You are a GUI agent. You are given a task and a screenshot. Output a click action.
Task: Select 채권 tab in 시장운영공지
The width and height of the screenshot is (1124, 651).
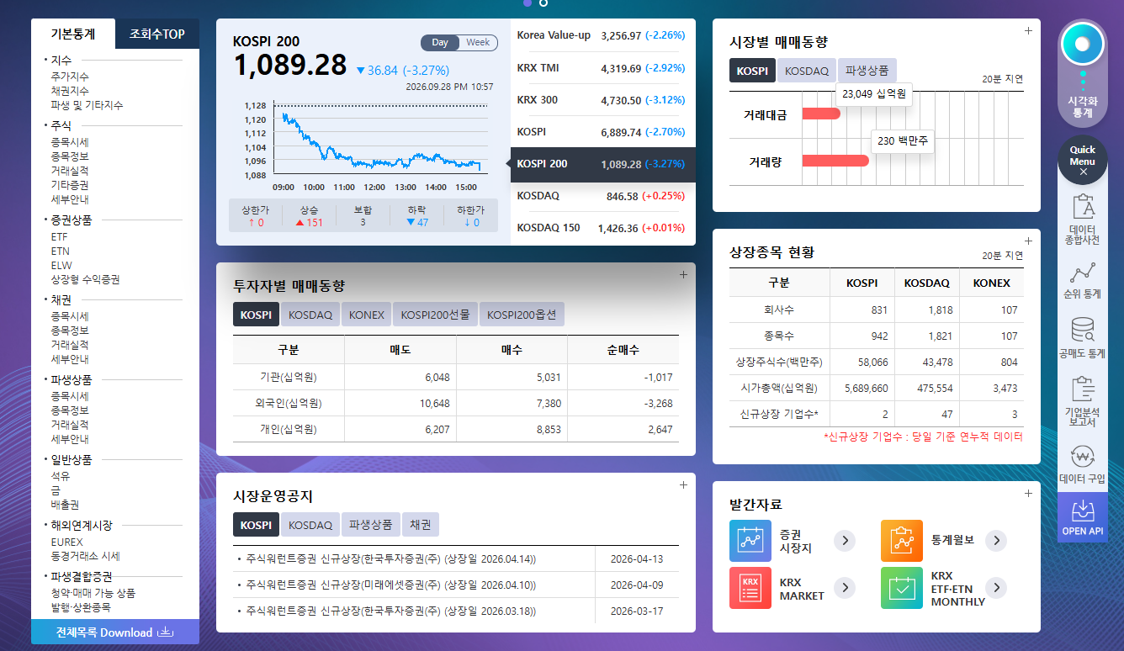pos(421,525)
